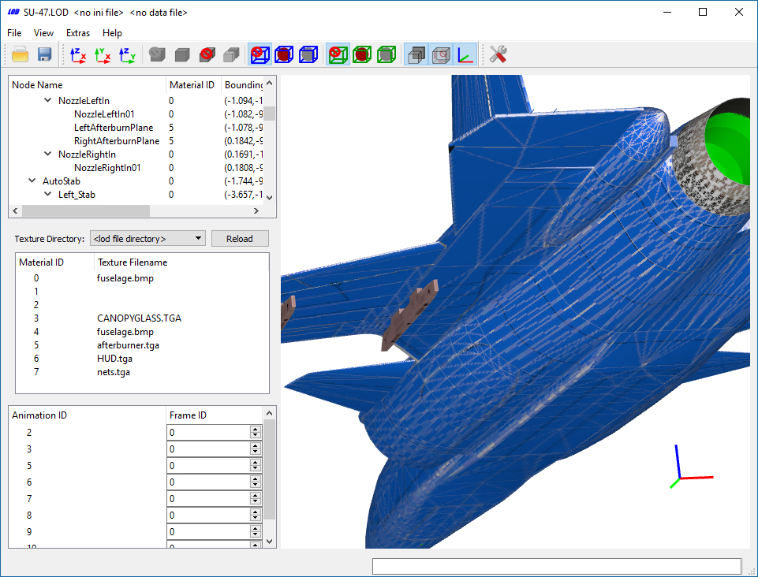Screen dimensions: 758x577
Task: Open the Extras menu
Action: click(x=78, y=33)
